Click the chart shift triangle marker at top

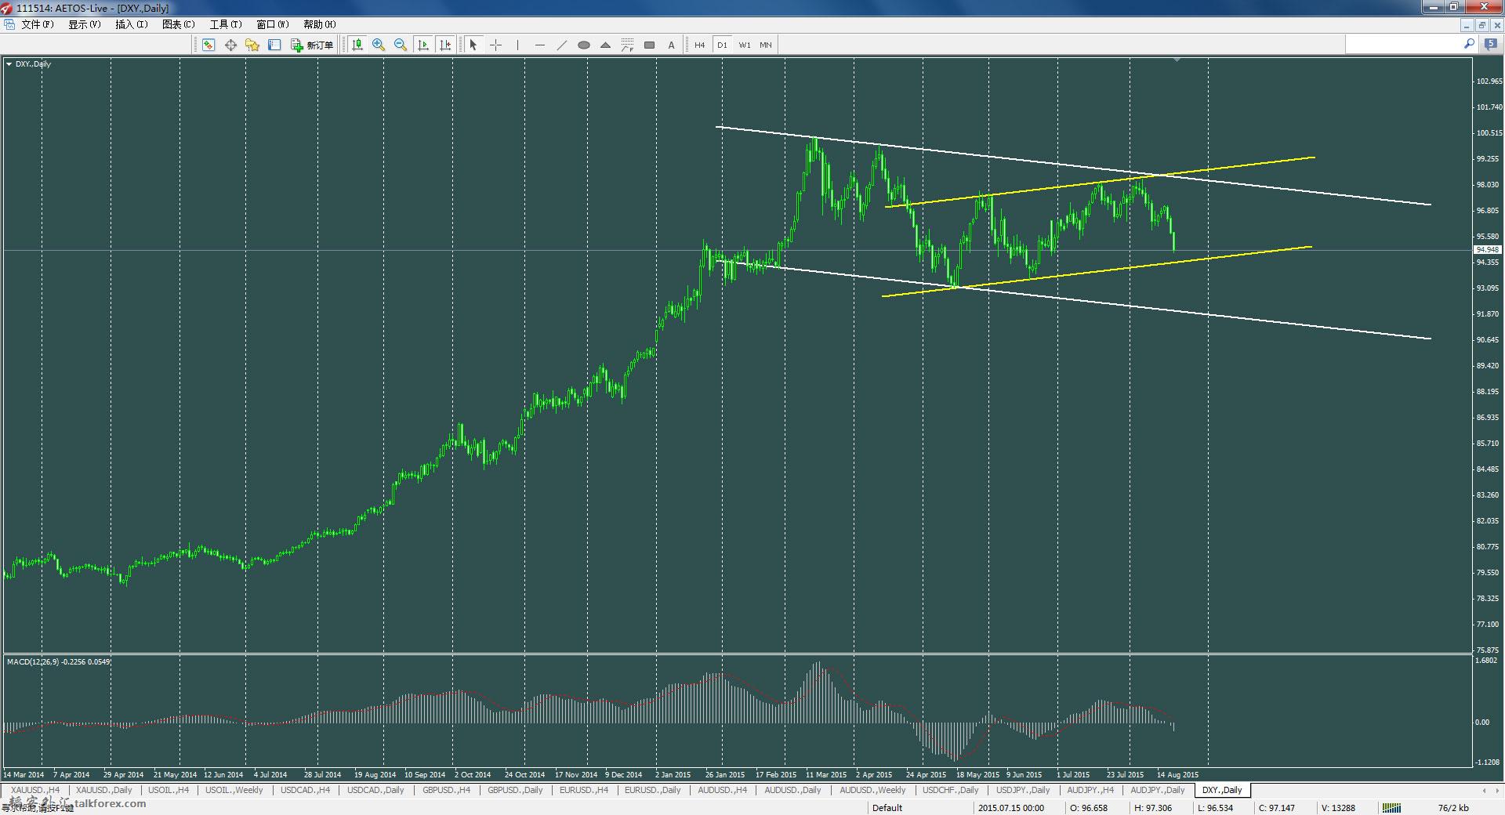click(1177, 60)
